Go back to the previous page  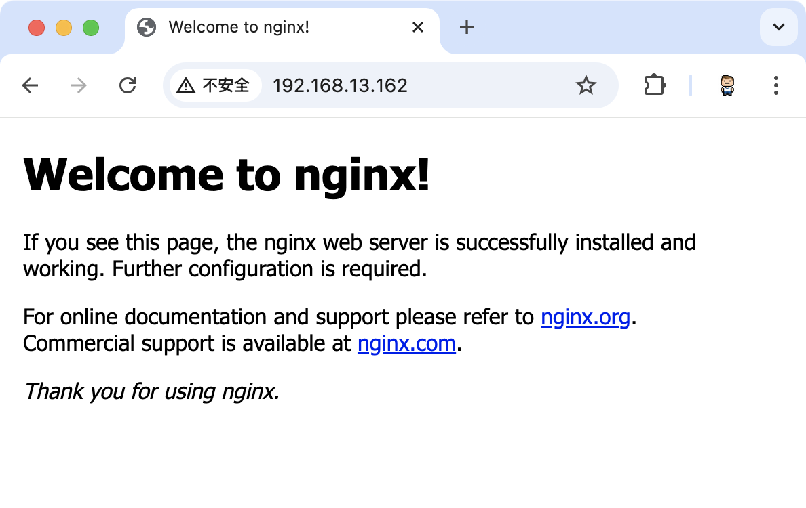coord(30,85)
